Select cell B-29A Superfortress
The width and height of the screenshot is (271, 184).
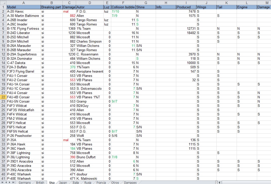click(x=24, y=54)
